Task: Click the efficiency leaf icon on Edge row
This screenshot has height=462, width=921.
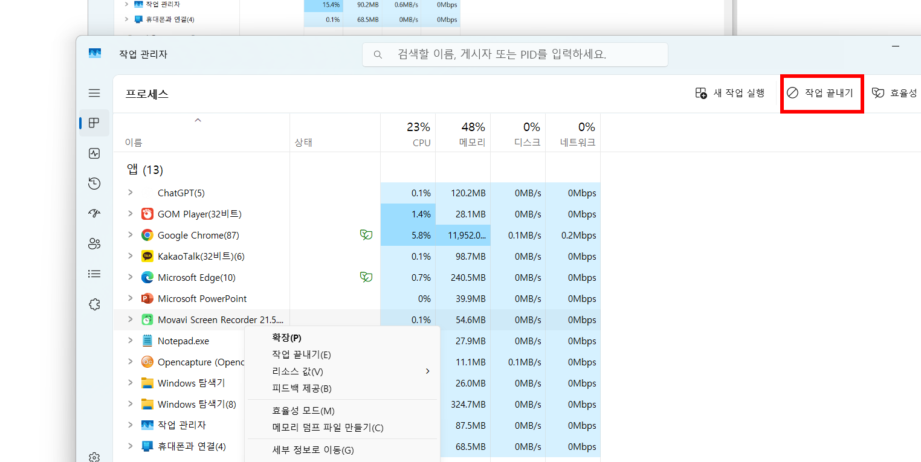Action: click(366, 277)
